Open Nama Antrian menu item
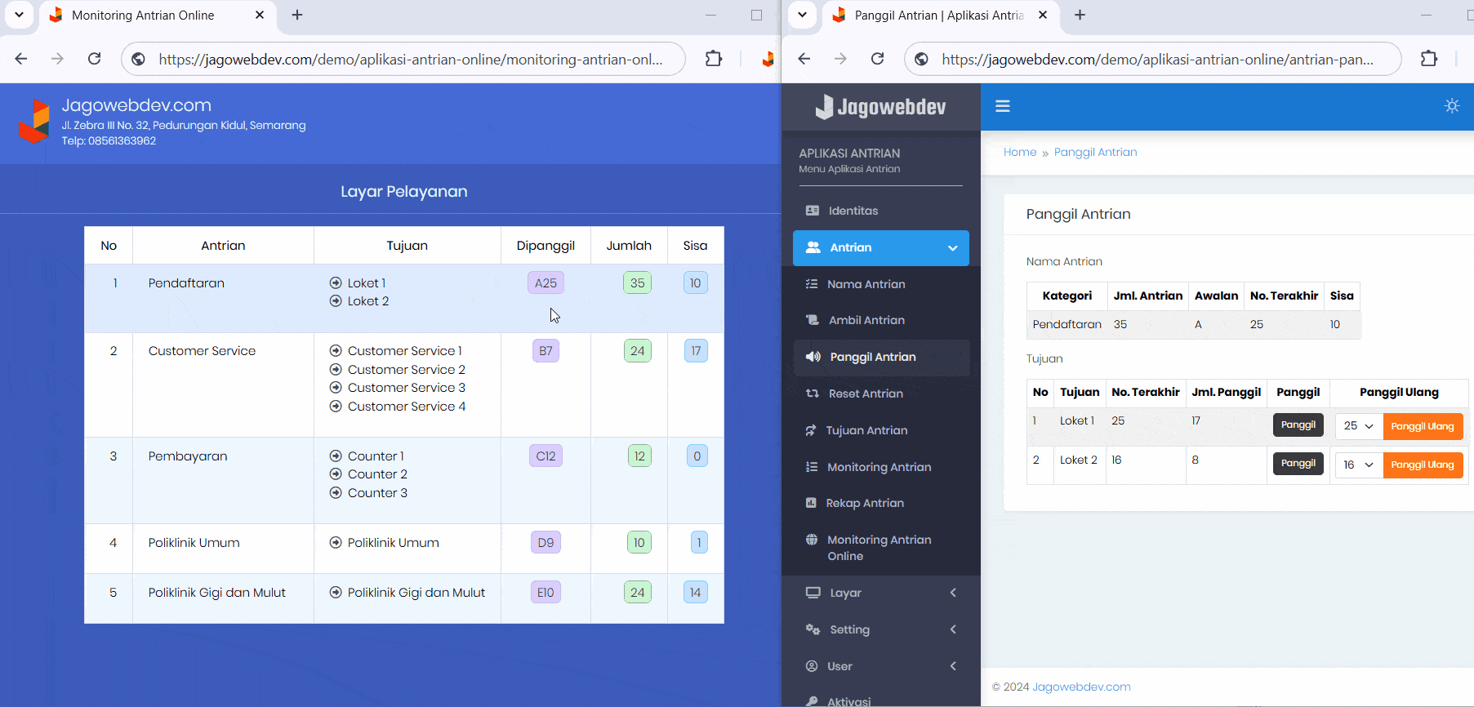This screenshot has width=1474, height=707. pyautogui.click(x=866, y=284)
